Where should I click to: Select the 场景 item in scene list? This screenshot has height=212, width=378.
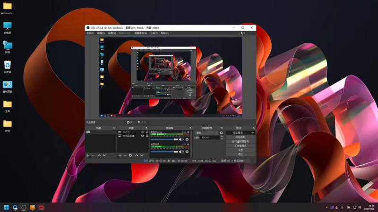point(101,132)
